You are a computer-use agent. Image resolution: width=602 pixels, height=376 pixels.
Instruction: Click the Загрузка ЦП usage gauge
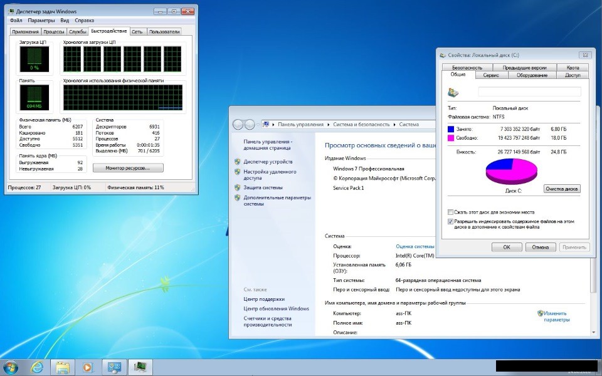pyautogui.click(x=34, y=60)
